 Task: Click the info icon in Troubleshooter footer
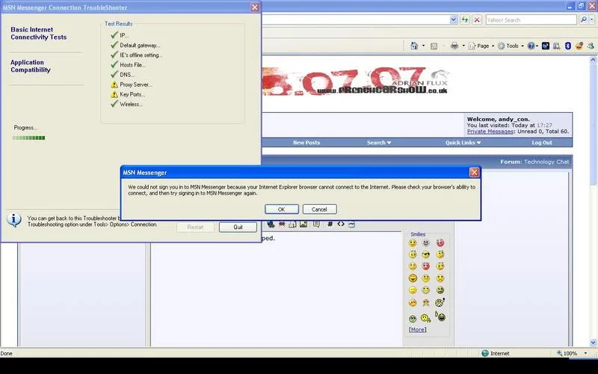coord(14,220)
